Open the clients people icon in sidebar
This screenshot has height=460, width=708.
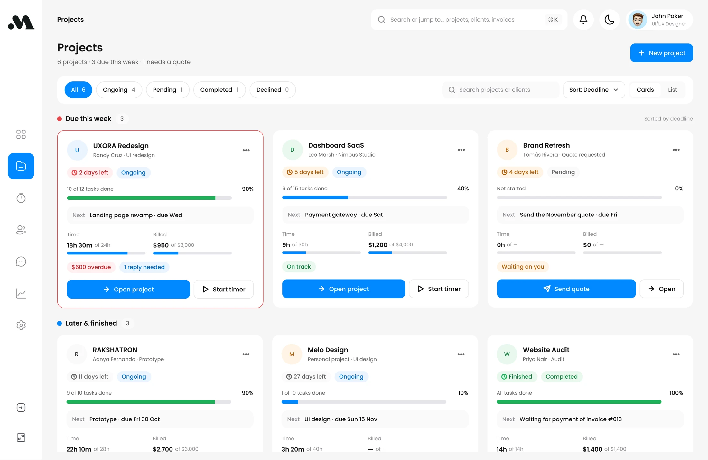pyautogui.click(x=21, y=230)
